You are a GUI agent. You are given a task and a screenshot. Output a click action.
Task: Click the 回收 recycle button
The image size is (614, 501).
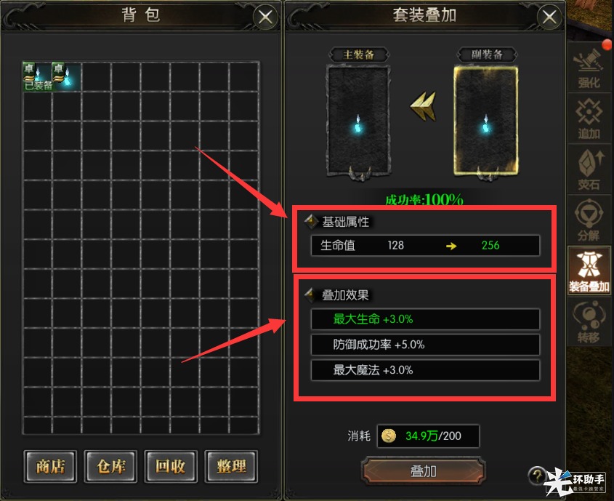(x=171, y=466)
